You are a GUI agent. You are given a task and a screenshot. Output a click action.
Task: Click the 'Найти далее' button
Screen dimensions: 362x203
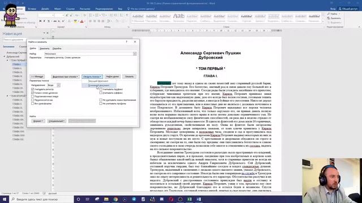[113, 77]
